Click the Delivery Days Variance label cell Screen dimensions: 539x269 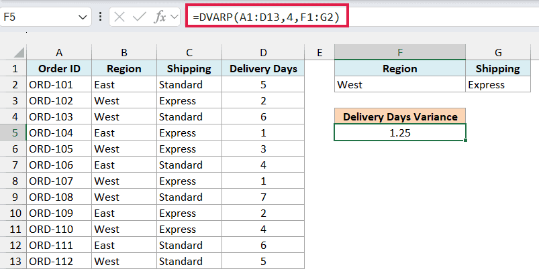click(x=400, y=117)
